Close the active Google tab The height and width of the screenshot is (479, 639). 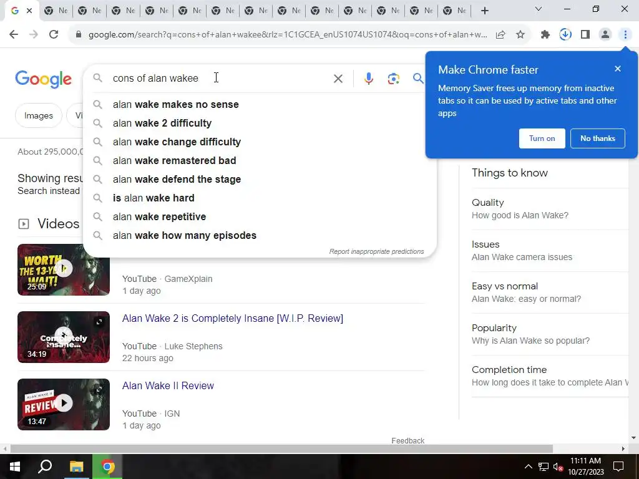coord(29,11)
